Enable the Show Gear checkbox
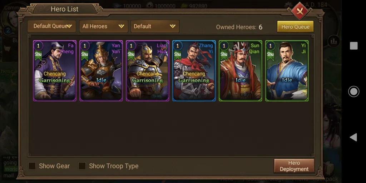This screenshot has width=366, height=183. [x=32, y=166]
